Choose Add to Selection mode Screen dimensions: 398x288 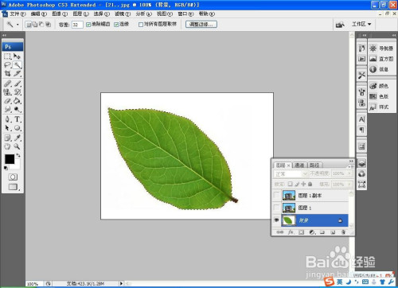[35, 25]
